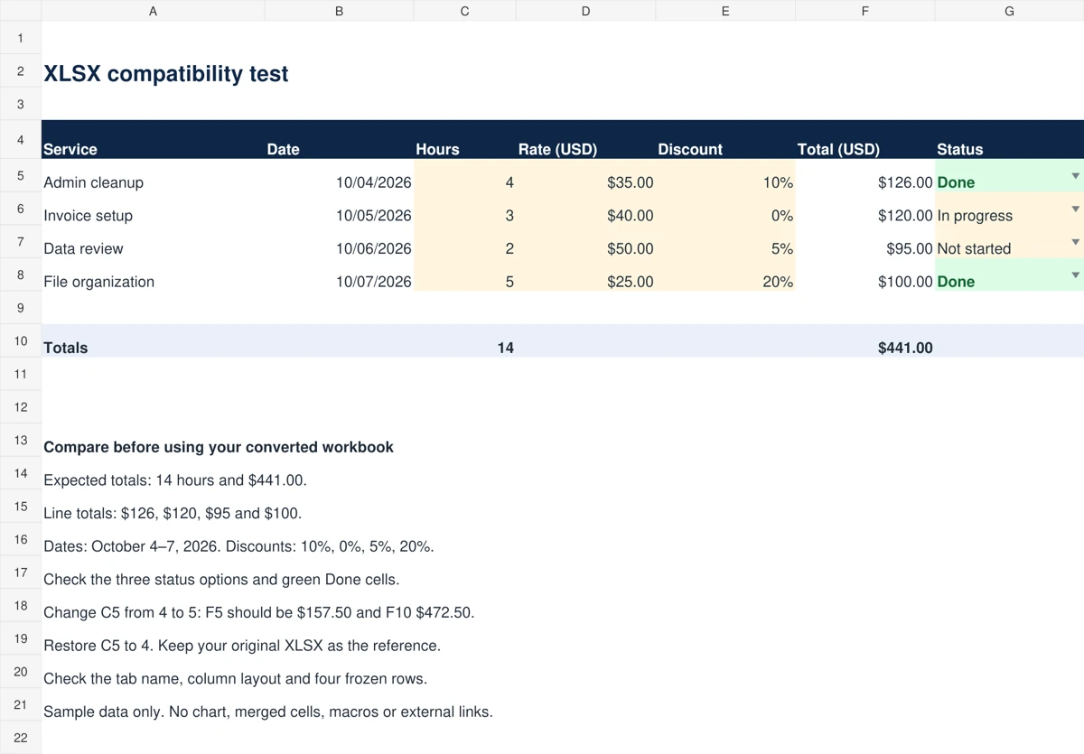
Task: Select the row 10 header
Action: pos(21,340)
